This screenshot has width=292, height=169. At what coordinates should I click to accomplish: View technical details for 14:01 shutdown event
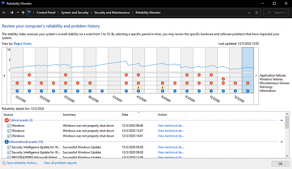pos(171,136)
